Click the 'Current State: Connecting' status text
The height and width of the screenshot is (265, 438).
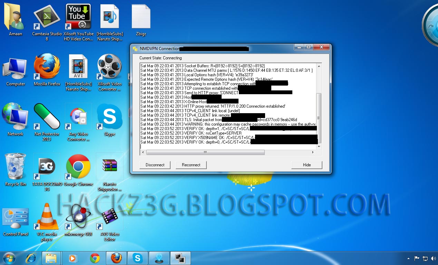point(160,58)
